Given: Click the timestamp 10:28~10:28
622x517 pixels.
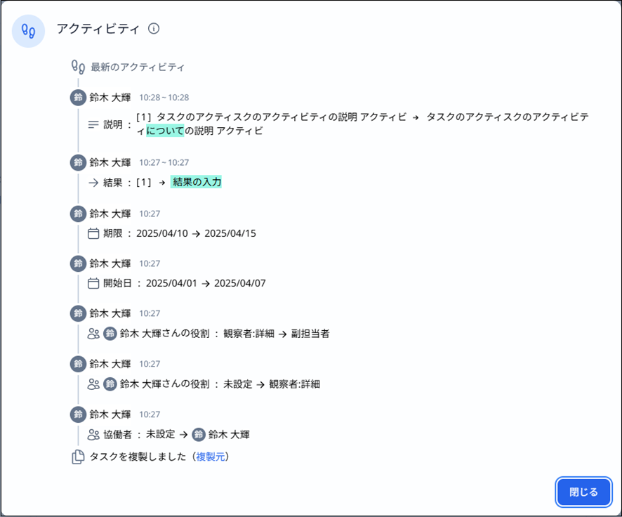Looking at the screenshot, I should coord(164,98).
